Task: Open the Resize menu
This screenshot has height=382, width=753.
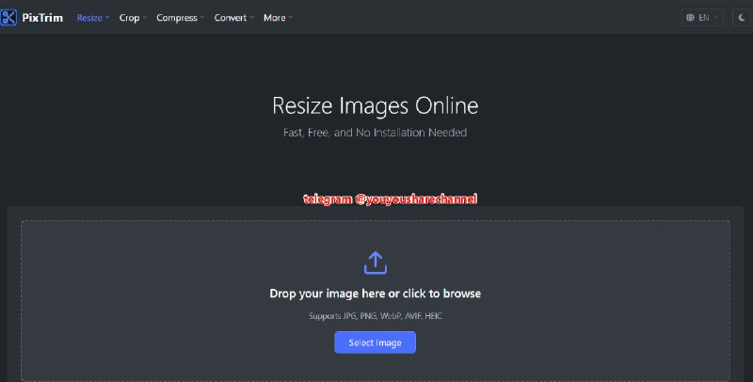Action: tap(89, 18)
